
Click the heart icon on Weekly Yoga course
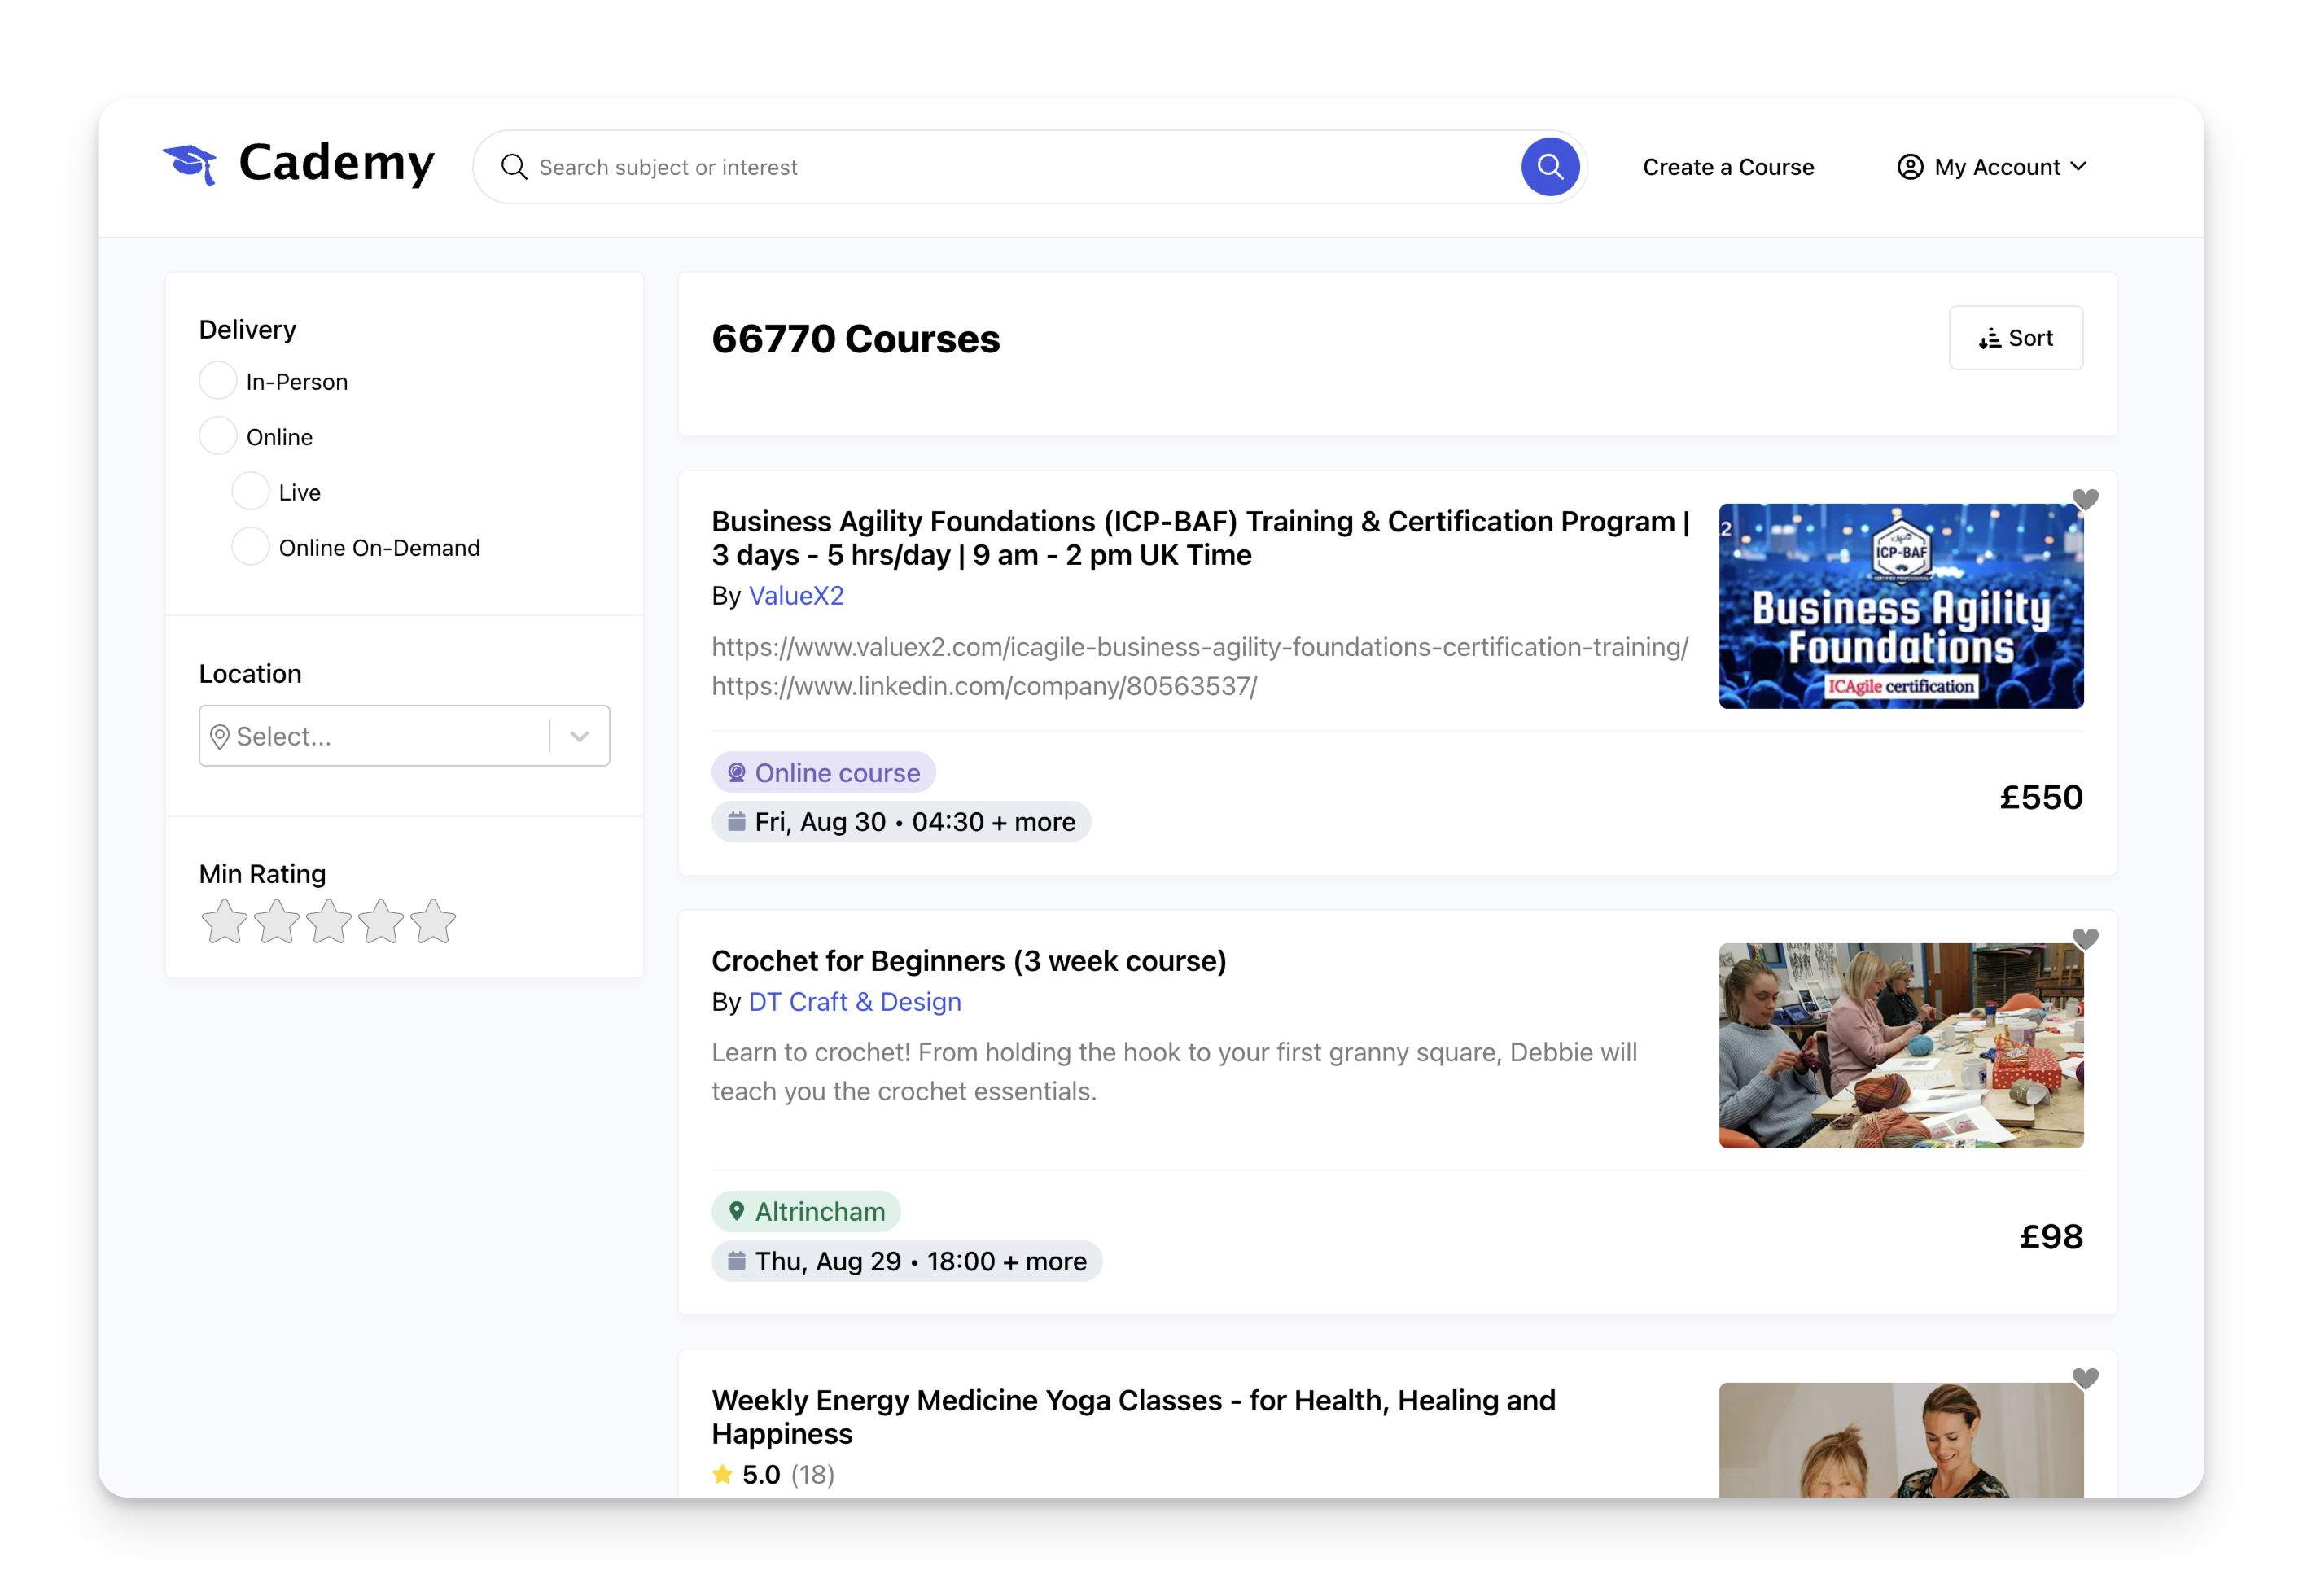coord(2086,1379)
